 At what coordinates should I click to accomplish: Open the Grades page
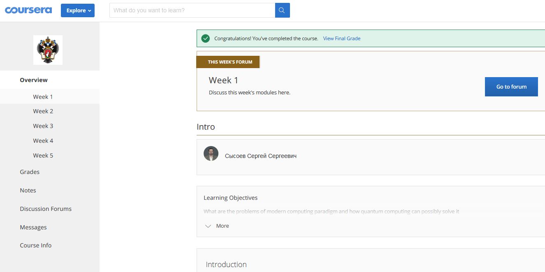30,172
